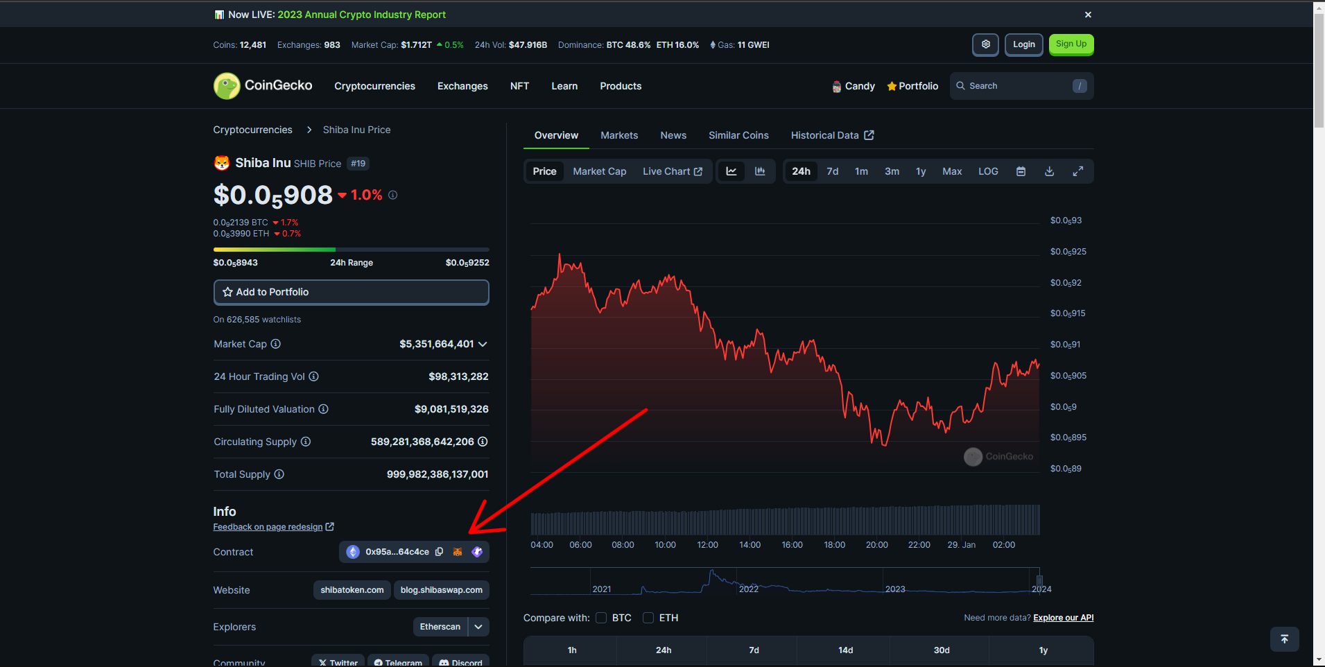Click info icon beside 1.0% price change
The height and width of the screenshot is (667, 1325).
pyautogui.click(x=392, y=195)
